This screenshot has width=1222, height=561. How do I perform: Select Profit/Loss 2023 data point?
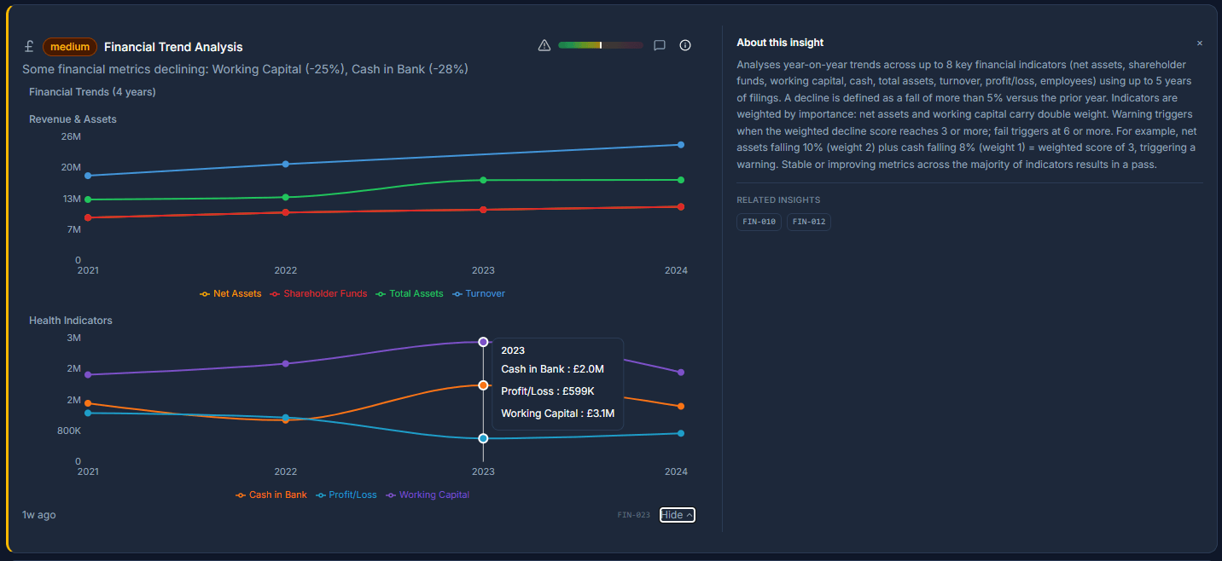pyautogui.click(x=483, y=438)
